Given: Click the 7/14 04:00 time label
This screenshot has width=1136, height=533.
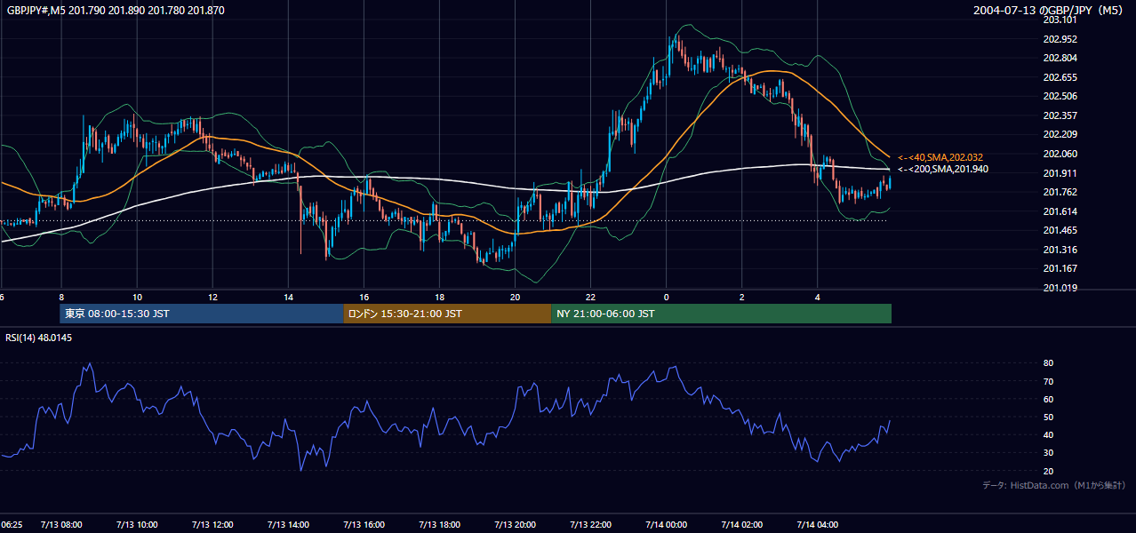Looking at the screenshot, I should click(x=817, y=524).
